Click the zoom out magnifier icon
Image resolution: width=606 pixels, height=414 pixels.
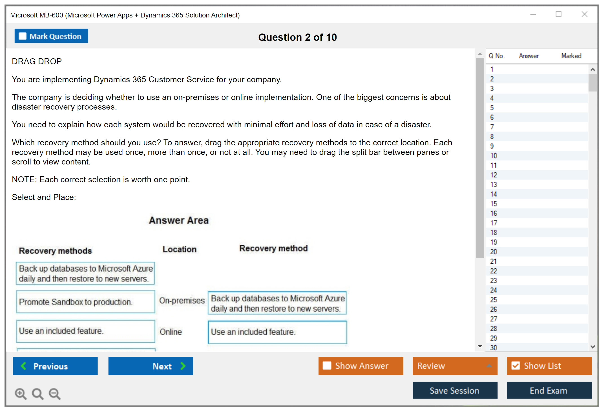point(54,393)
